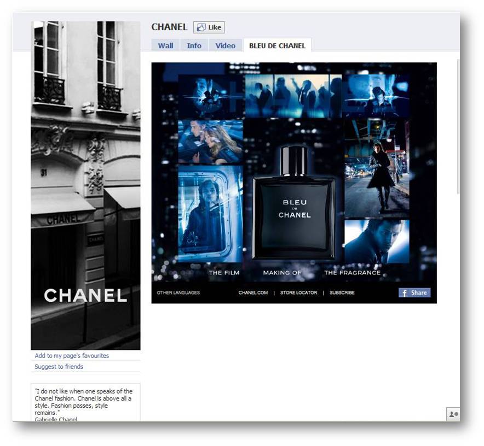
Task: Click top-right thumbnail of man in blue light
Action: (377, 96)
